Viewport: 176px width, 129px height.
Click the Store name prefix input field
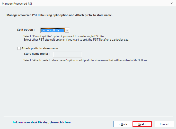67,54
